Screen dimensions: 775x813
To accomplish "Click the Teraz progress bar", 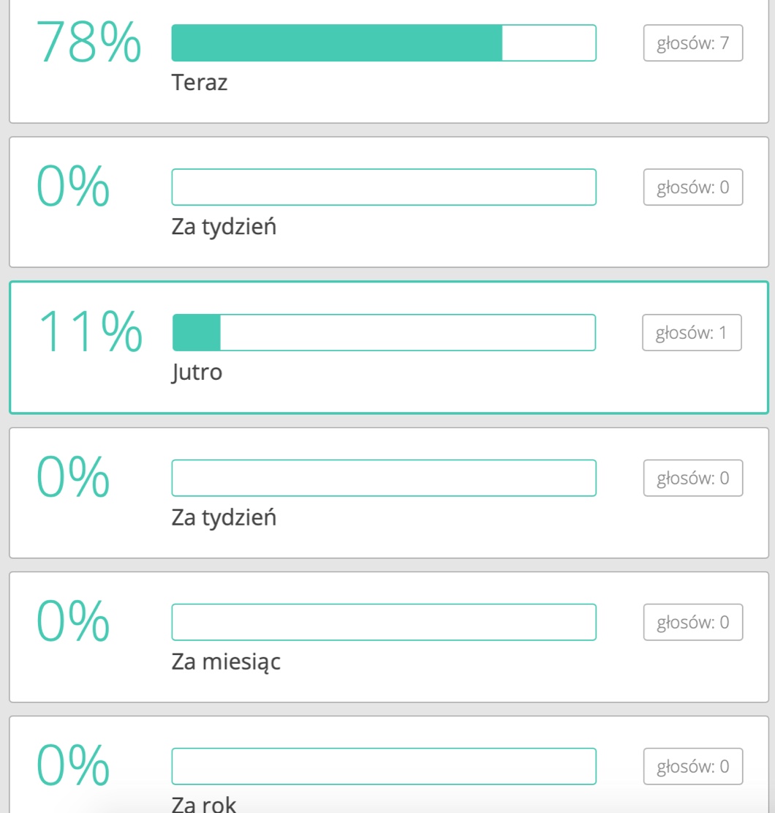I will pyautogui.click(x=384, y=42).
